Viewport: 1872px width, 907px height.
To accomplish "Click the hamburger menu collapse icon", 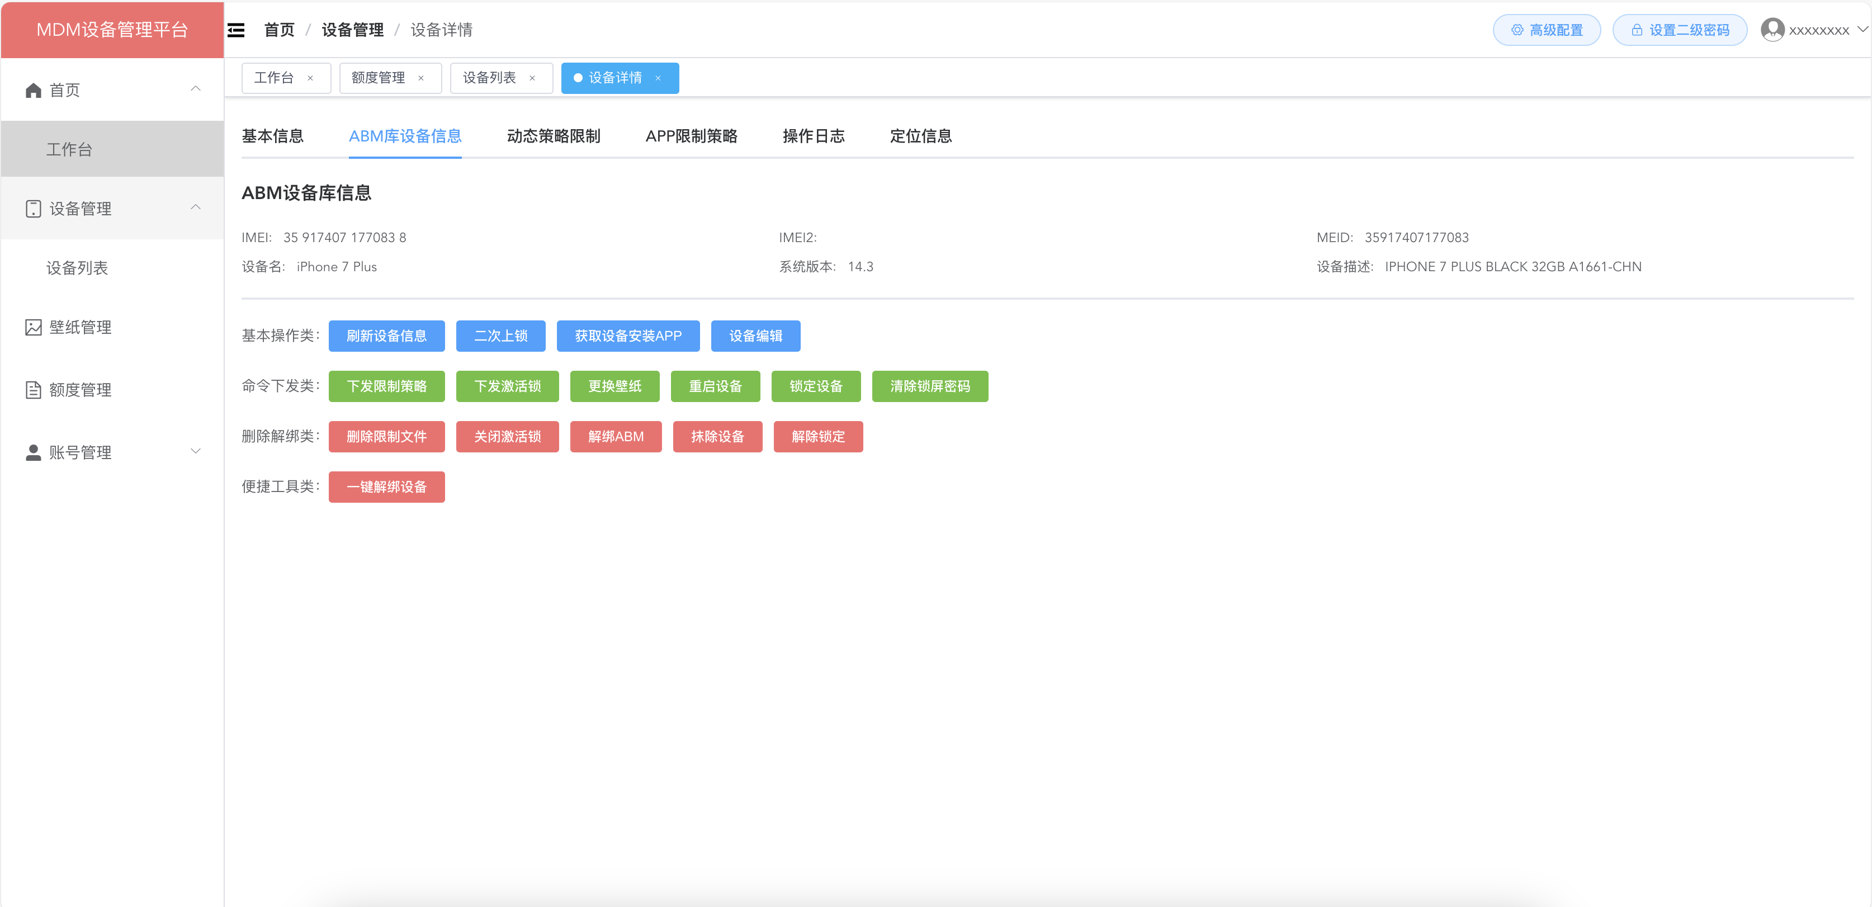I will [236, 30].
